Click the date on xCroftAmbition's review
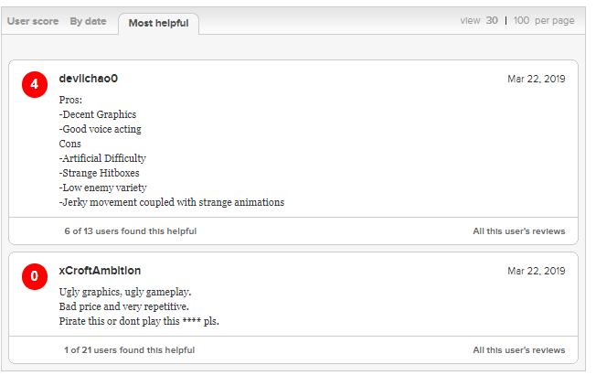Image resolution: width=596 pixels, height=386 pixels. pos(537,271)
